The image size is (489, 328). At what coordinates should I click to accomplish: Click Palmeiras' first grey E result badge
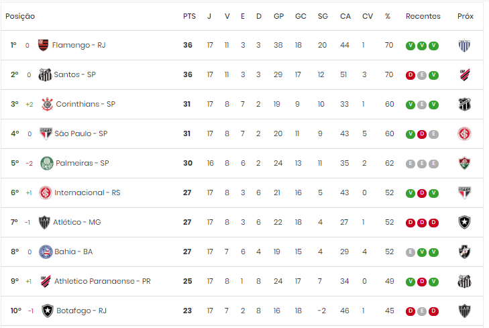point(411,164)
